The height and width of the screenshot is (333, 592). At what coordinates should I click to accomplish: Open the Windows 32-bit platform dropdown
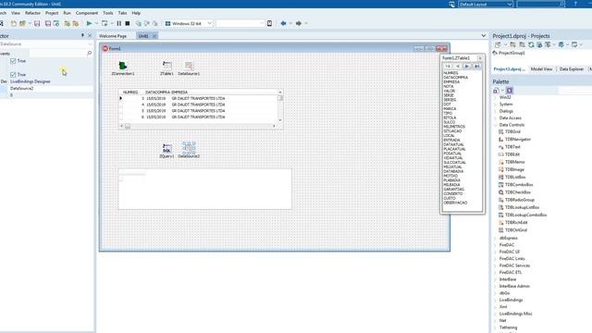click(x=210, y=23)
